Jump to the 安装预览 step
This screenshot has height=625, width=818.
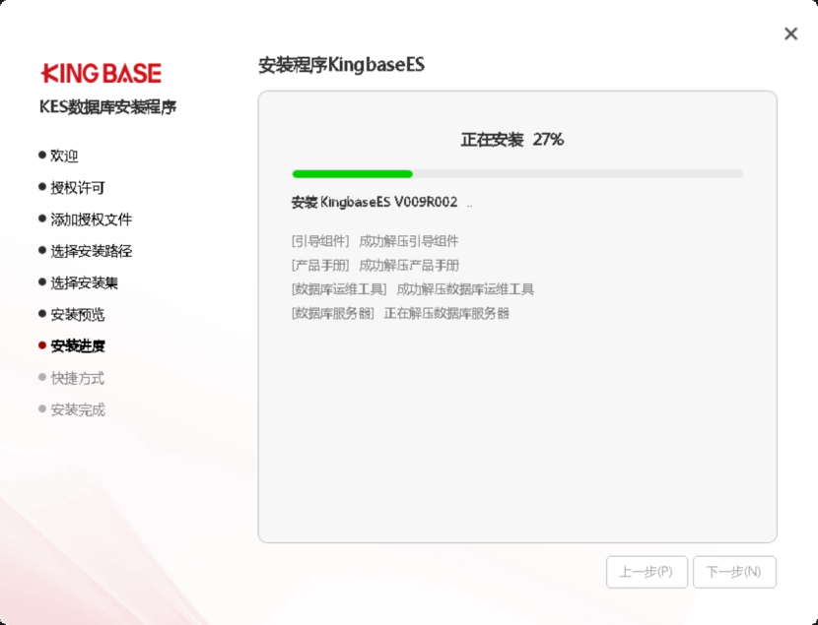77,314
